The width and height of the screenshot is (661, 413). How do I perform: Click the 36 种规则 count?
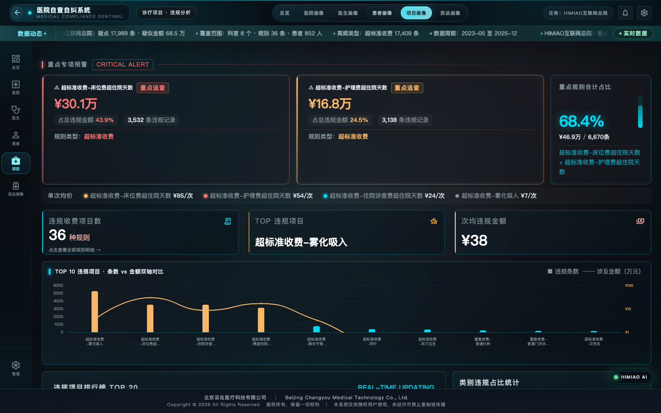[x=69, y=236]
